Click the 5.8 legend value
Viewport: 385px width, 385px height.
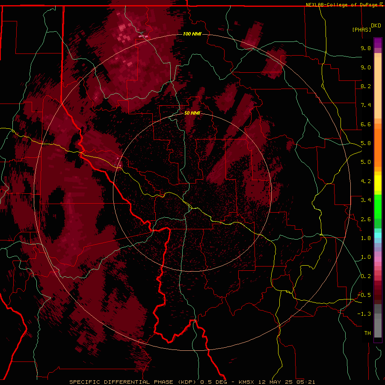366,143
